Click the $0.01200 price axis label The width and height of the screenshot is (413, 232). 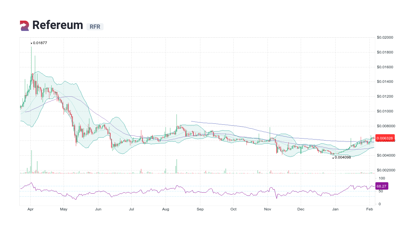(x=385, y=96)
